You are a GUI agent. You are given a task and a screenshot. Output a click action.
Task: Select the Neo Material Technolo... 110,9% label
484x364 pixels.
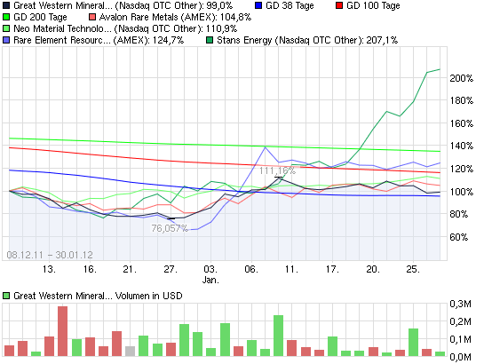[125, 28]
